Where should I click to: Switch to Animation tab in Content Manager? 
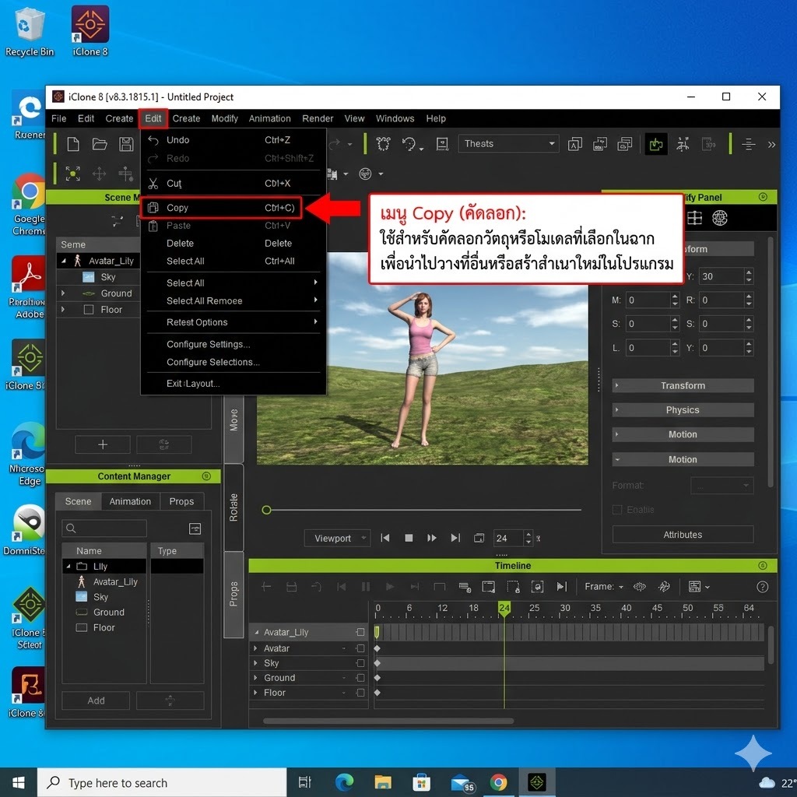[130, 502]
